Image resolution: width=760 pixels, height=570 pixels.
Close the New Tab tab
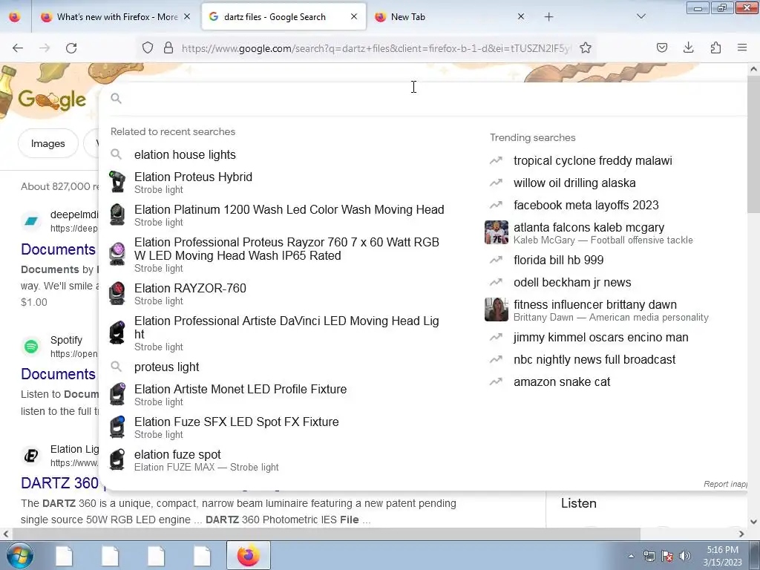pos(521,16)
